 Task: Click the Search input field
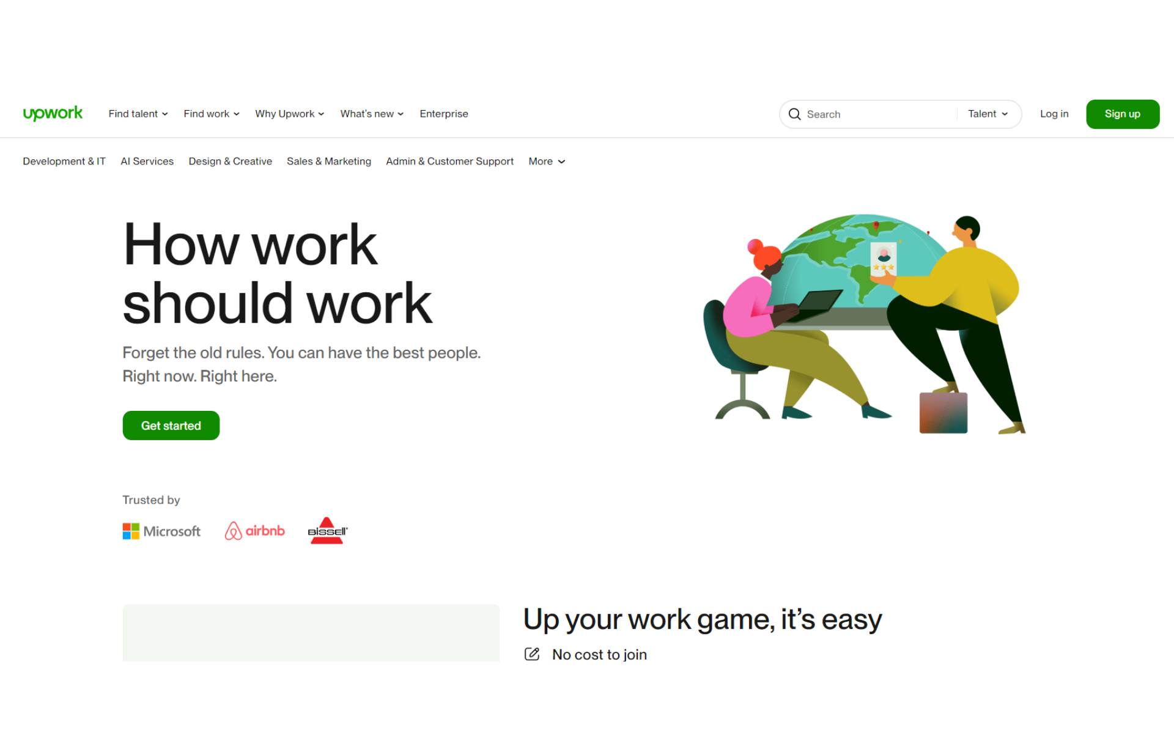tap(873, 113)
